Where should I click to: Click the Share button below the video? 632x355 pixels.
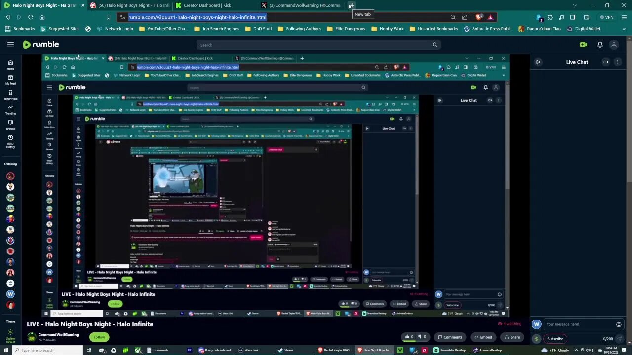tap(512, 337)
